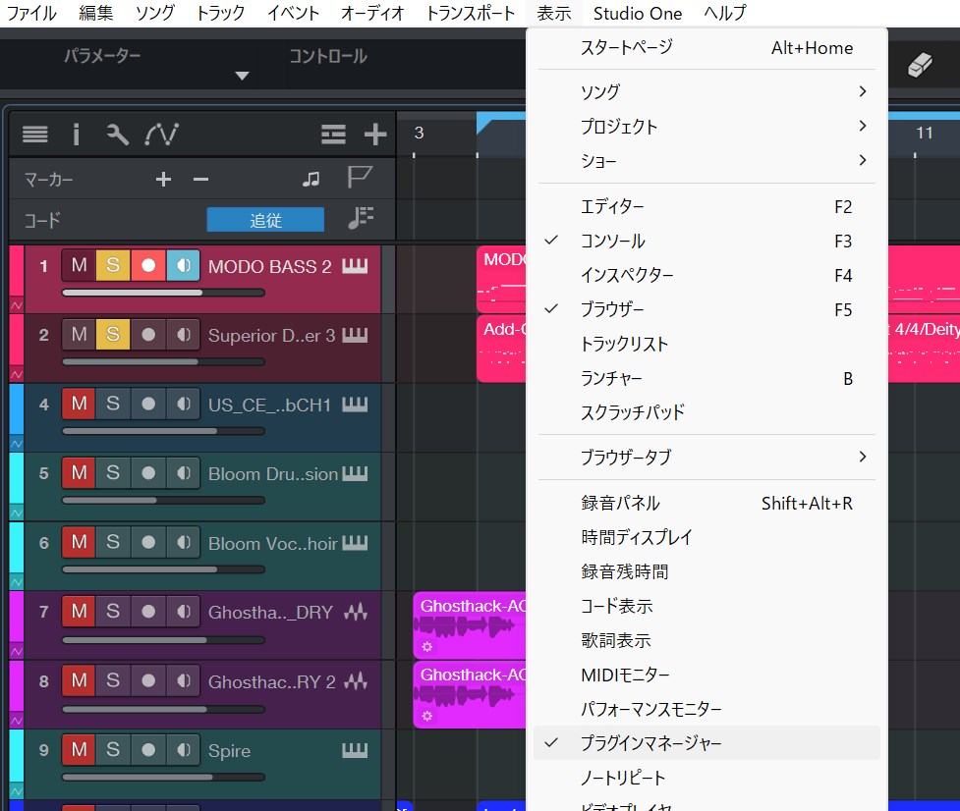Select the eraser tool in the toolbar
This screenshot has width=960, height=811.
point(919,65)
